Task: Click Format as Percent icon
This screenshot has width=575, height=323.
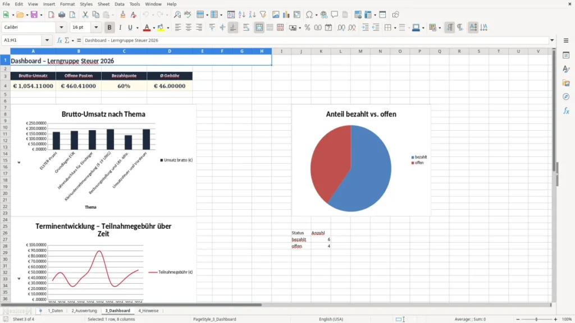Action: [307, 27]
